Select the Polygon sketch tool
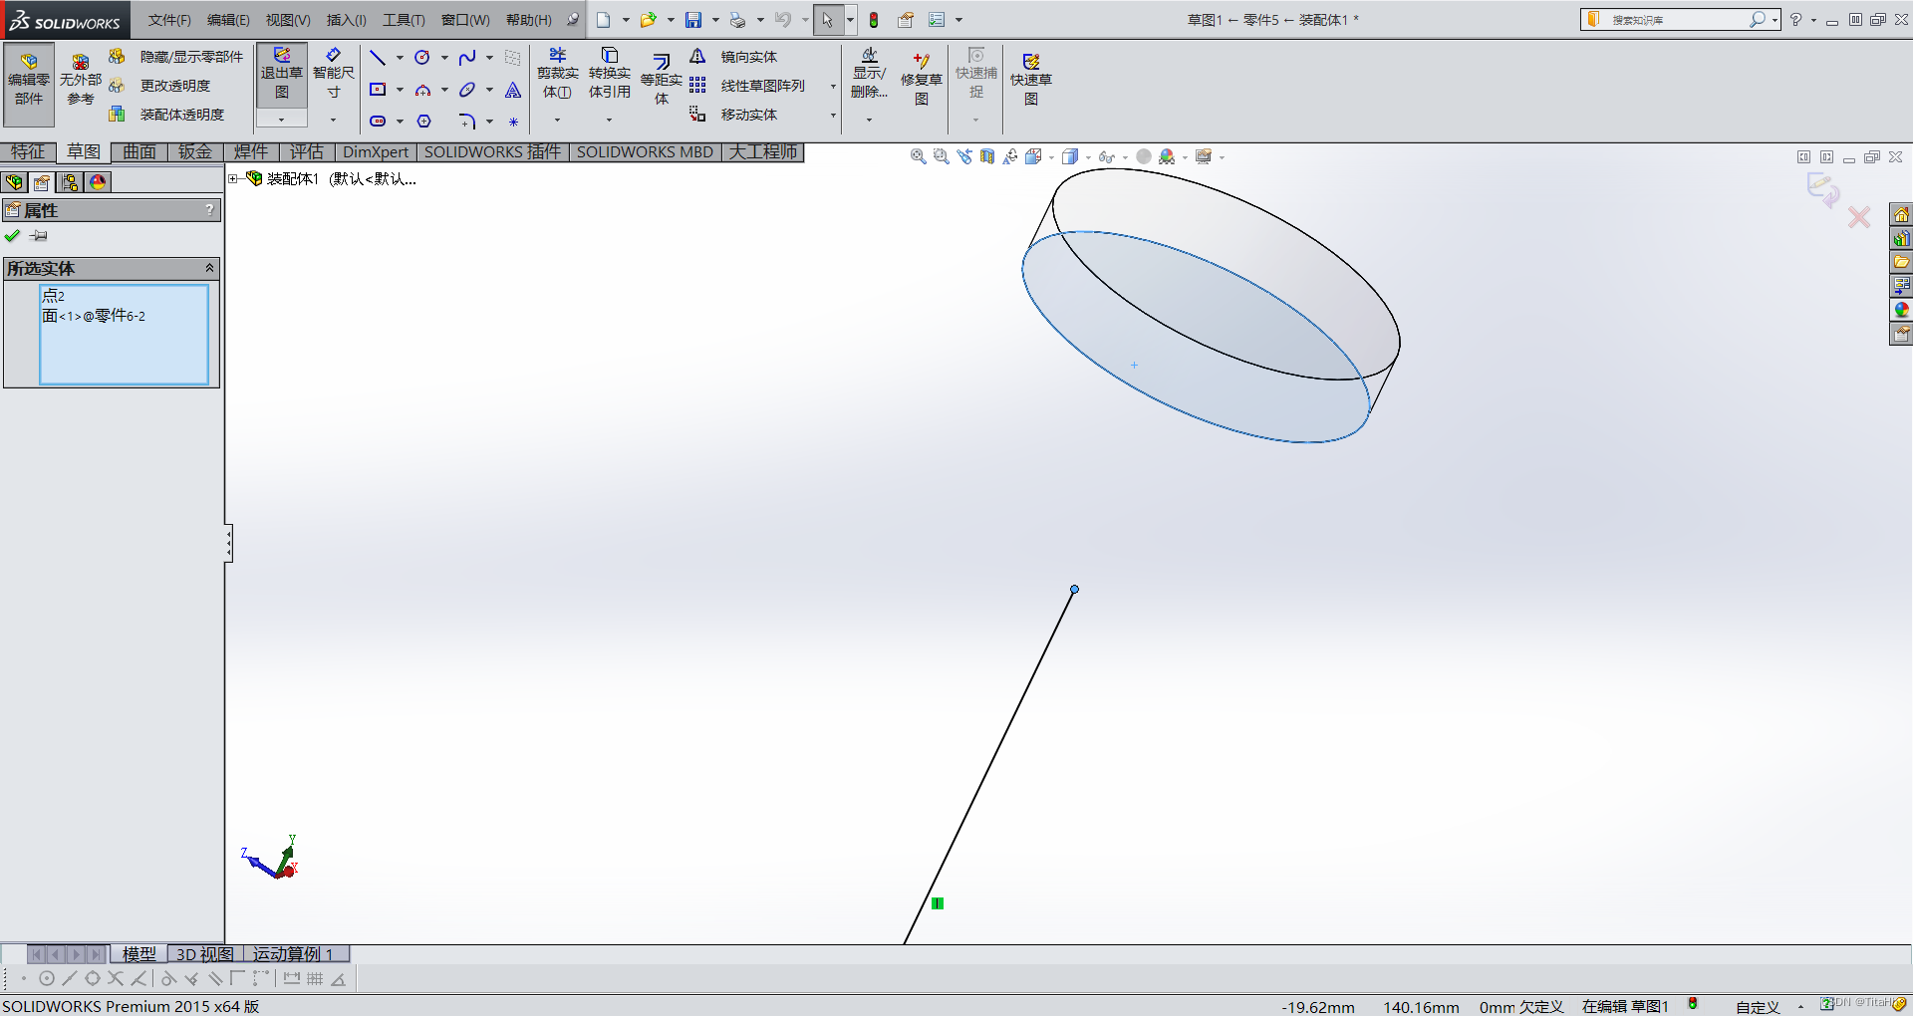This screenshot has width=1913, height=1016. (x=423, y=122)
